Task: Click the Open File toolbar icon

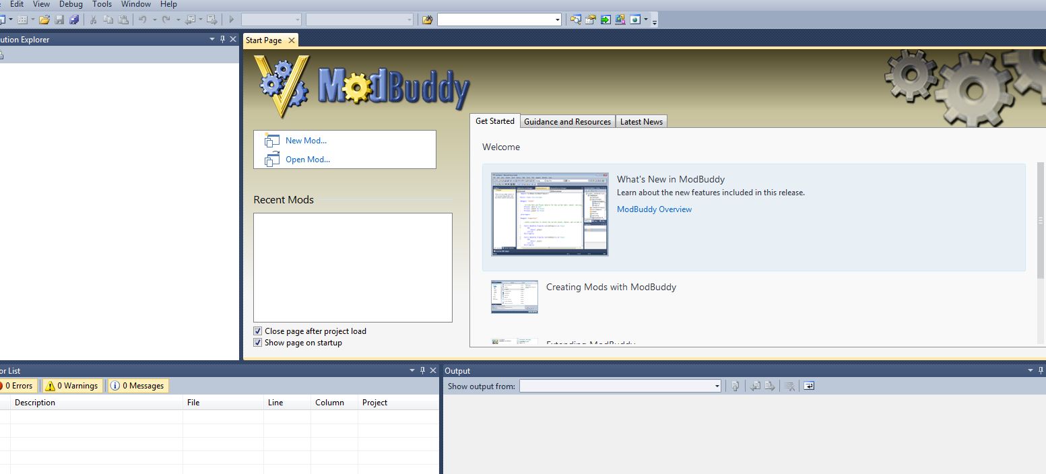Action: tap(44, 20)
